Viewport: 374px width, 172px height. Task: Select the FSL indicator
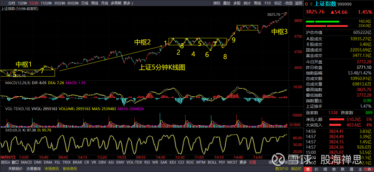(58, 162)
